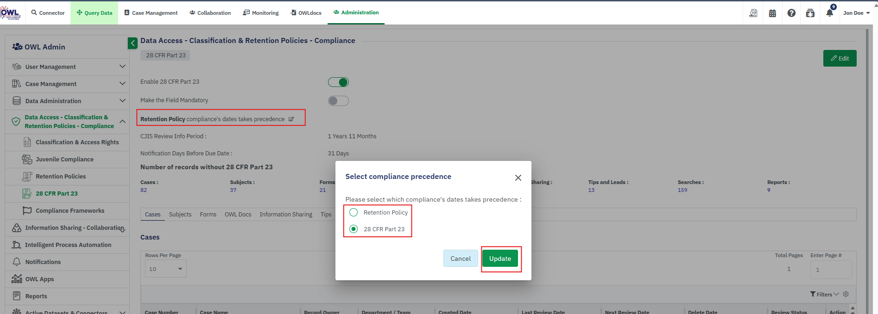878x314 pixels.
Task: Collapse sidebar with green arrow icon
Action: pyautogui.click(x=133, y=43)
